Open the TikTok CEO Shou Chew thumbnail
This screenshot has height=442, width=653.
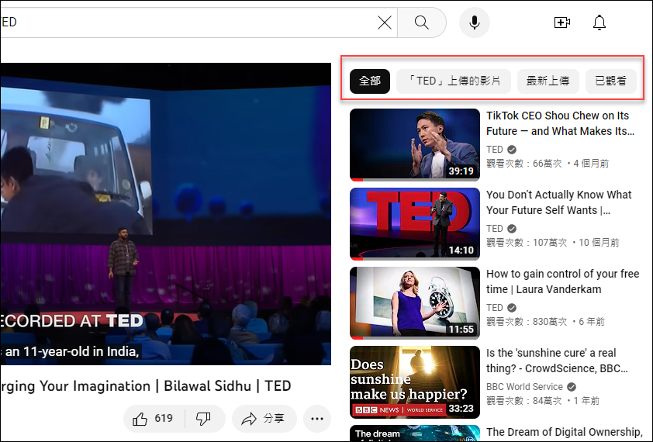click(415, 145)
